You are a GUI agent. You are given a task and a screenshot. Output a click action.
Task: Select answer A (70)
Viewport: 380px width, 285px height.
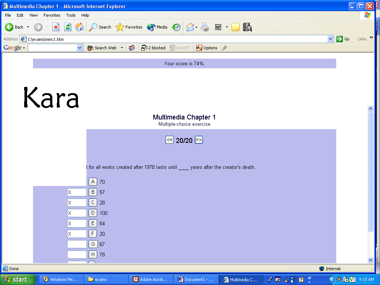pos(93,182)
